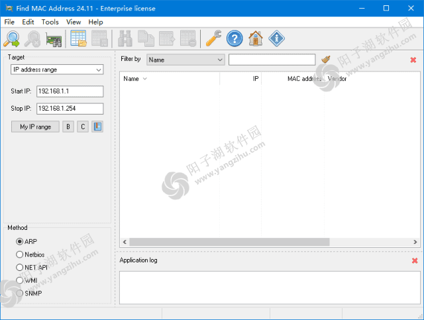Start the MAC address search
424x320 pixels.
coord(12,38)
